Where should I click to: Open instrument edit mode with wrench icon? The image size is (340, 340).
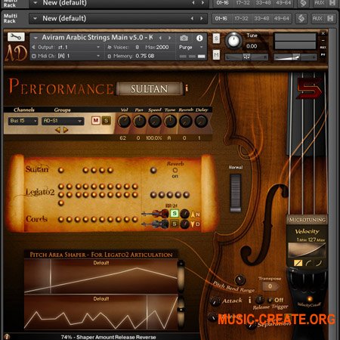(16, 37)
